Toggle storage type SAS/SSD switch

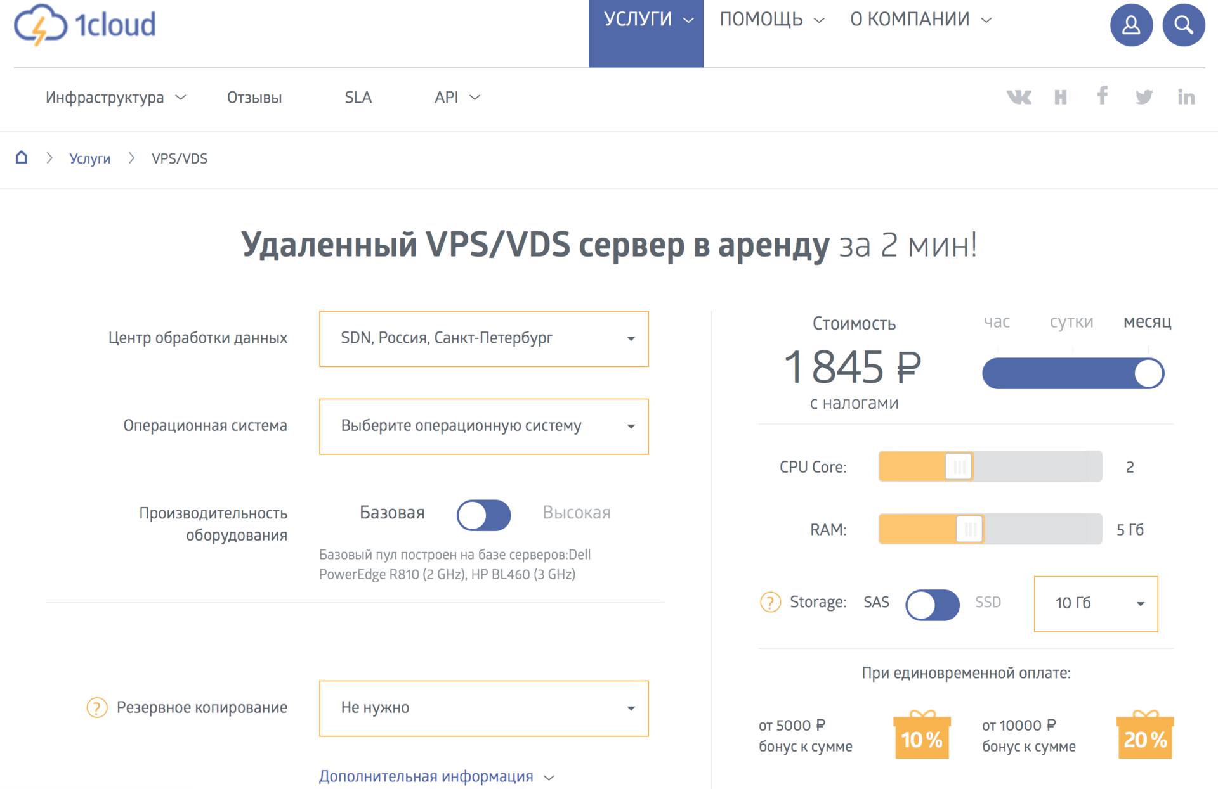point(933,605)
